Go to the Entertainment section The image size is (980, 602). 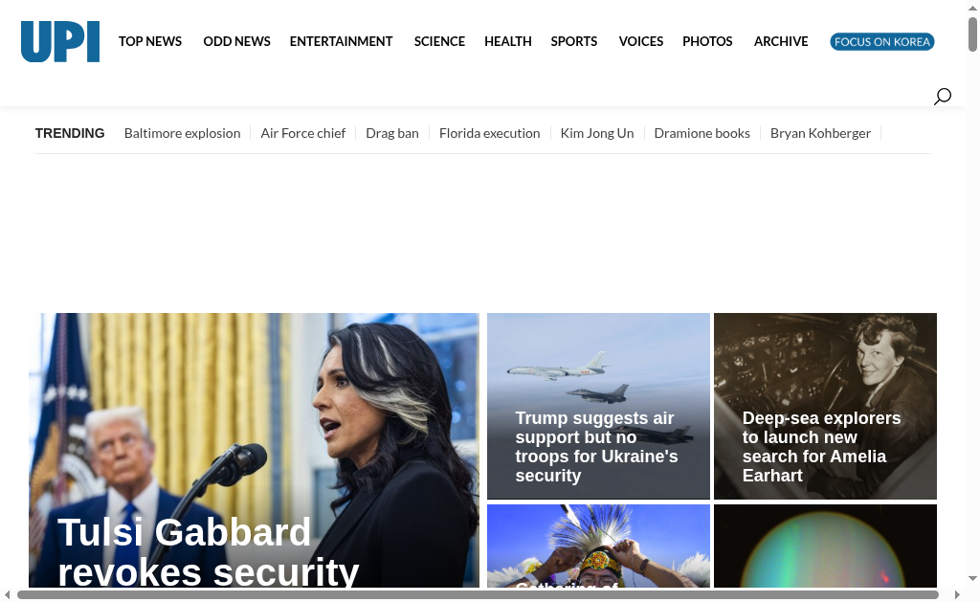click(342, 41)
